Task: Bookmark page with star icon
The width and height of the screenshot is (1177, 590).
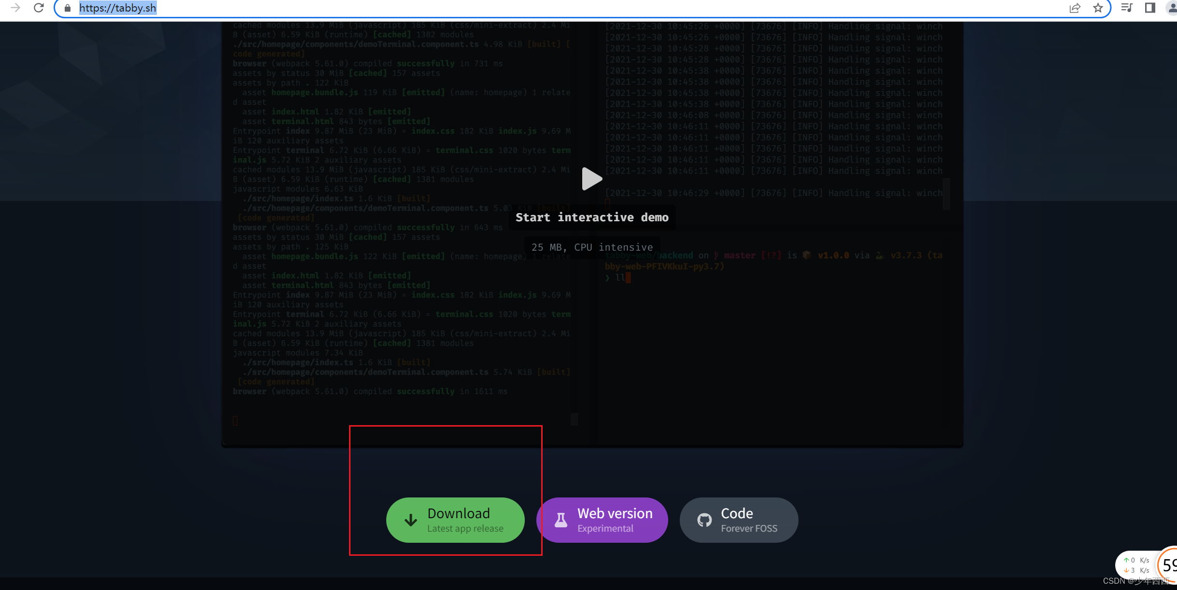Action: (x=1098, y=8)
